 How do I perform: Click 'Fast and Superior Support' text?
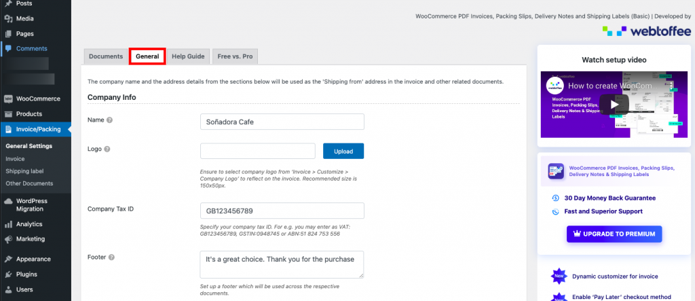[603, 211]
